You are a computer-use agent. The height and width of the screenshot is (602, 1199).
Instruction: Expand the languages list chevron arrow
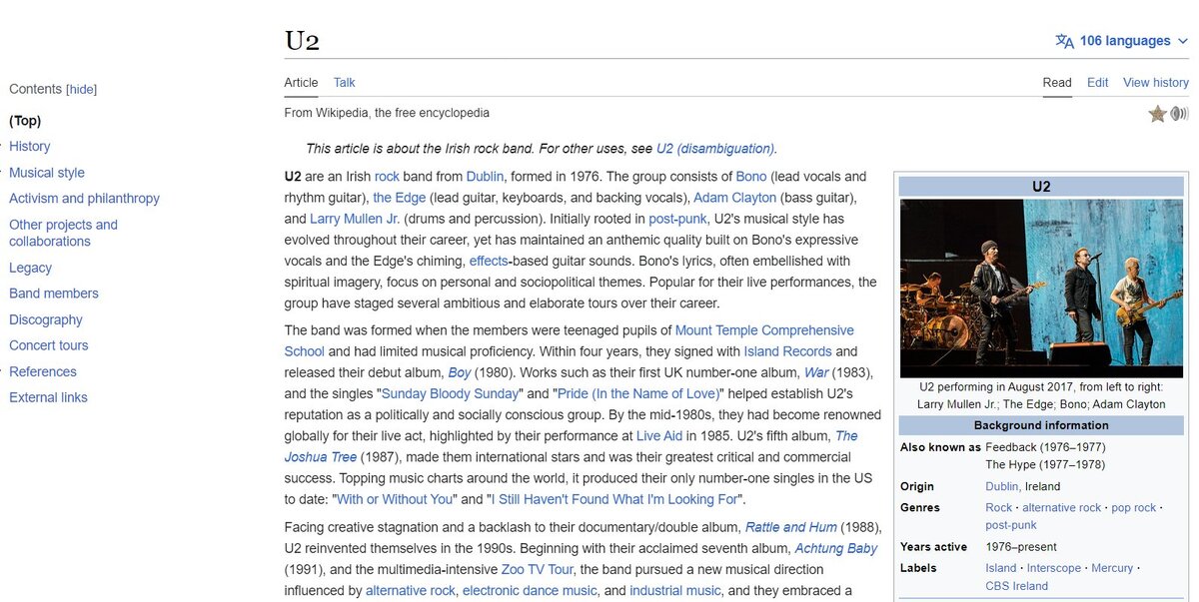point(1183,41)
